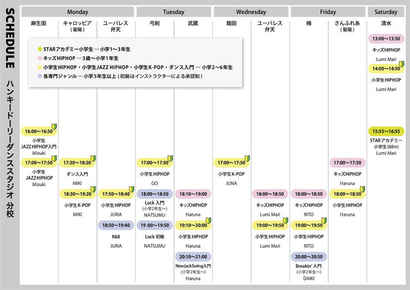This screenshot has height=290, width=410.
Task: Click the 清水 location heading
Action: click(386, 23)
